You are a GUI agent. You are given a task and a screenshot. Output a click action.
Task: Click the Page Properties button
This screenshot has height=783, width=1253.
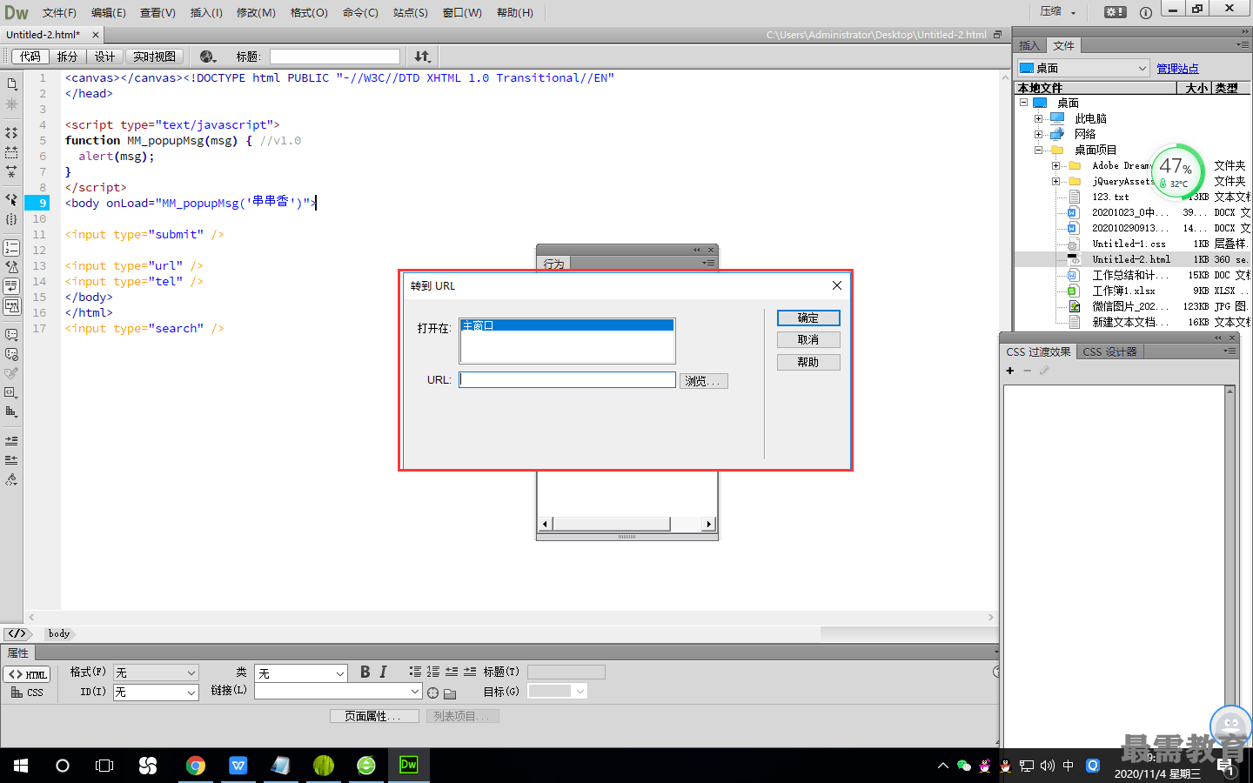374,716
